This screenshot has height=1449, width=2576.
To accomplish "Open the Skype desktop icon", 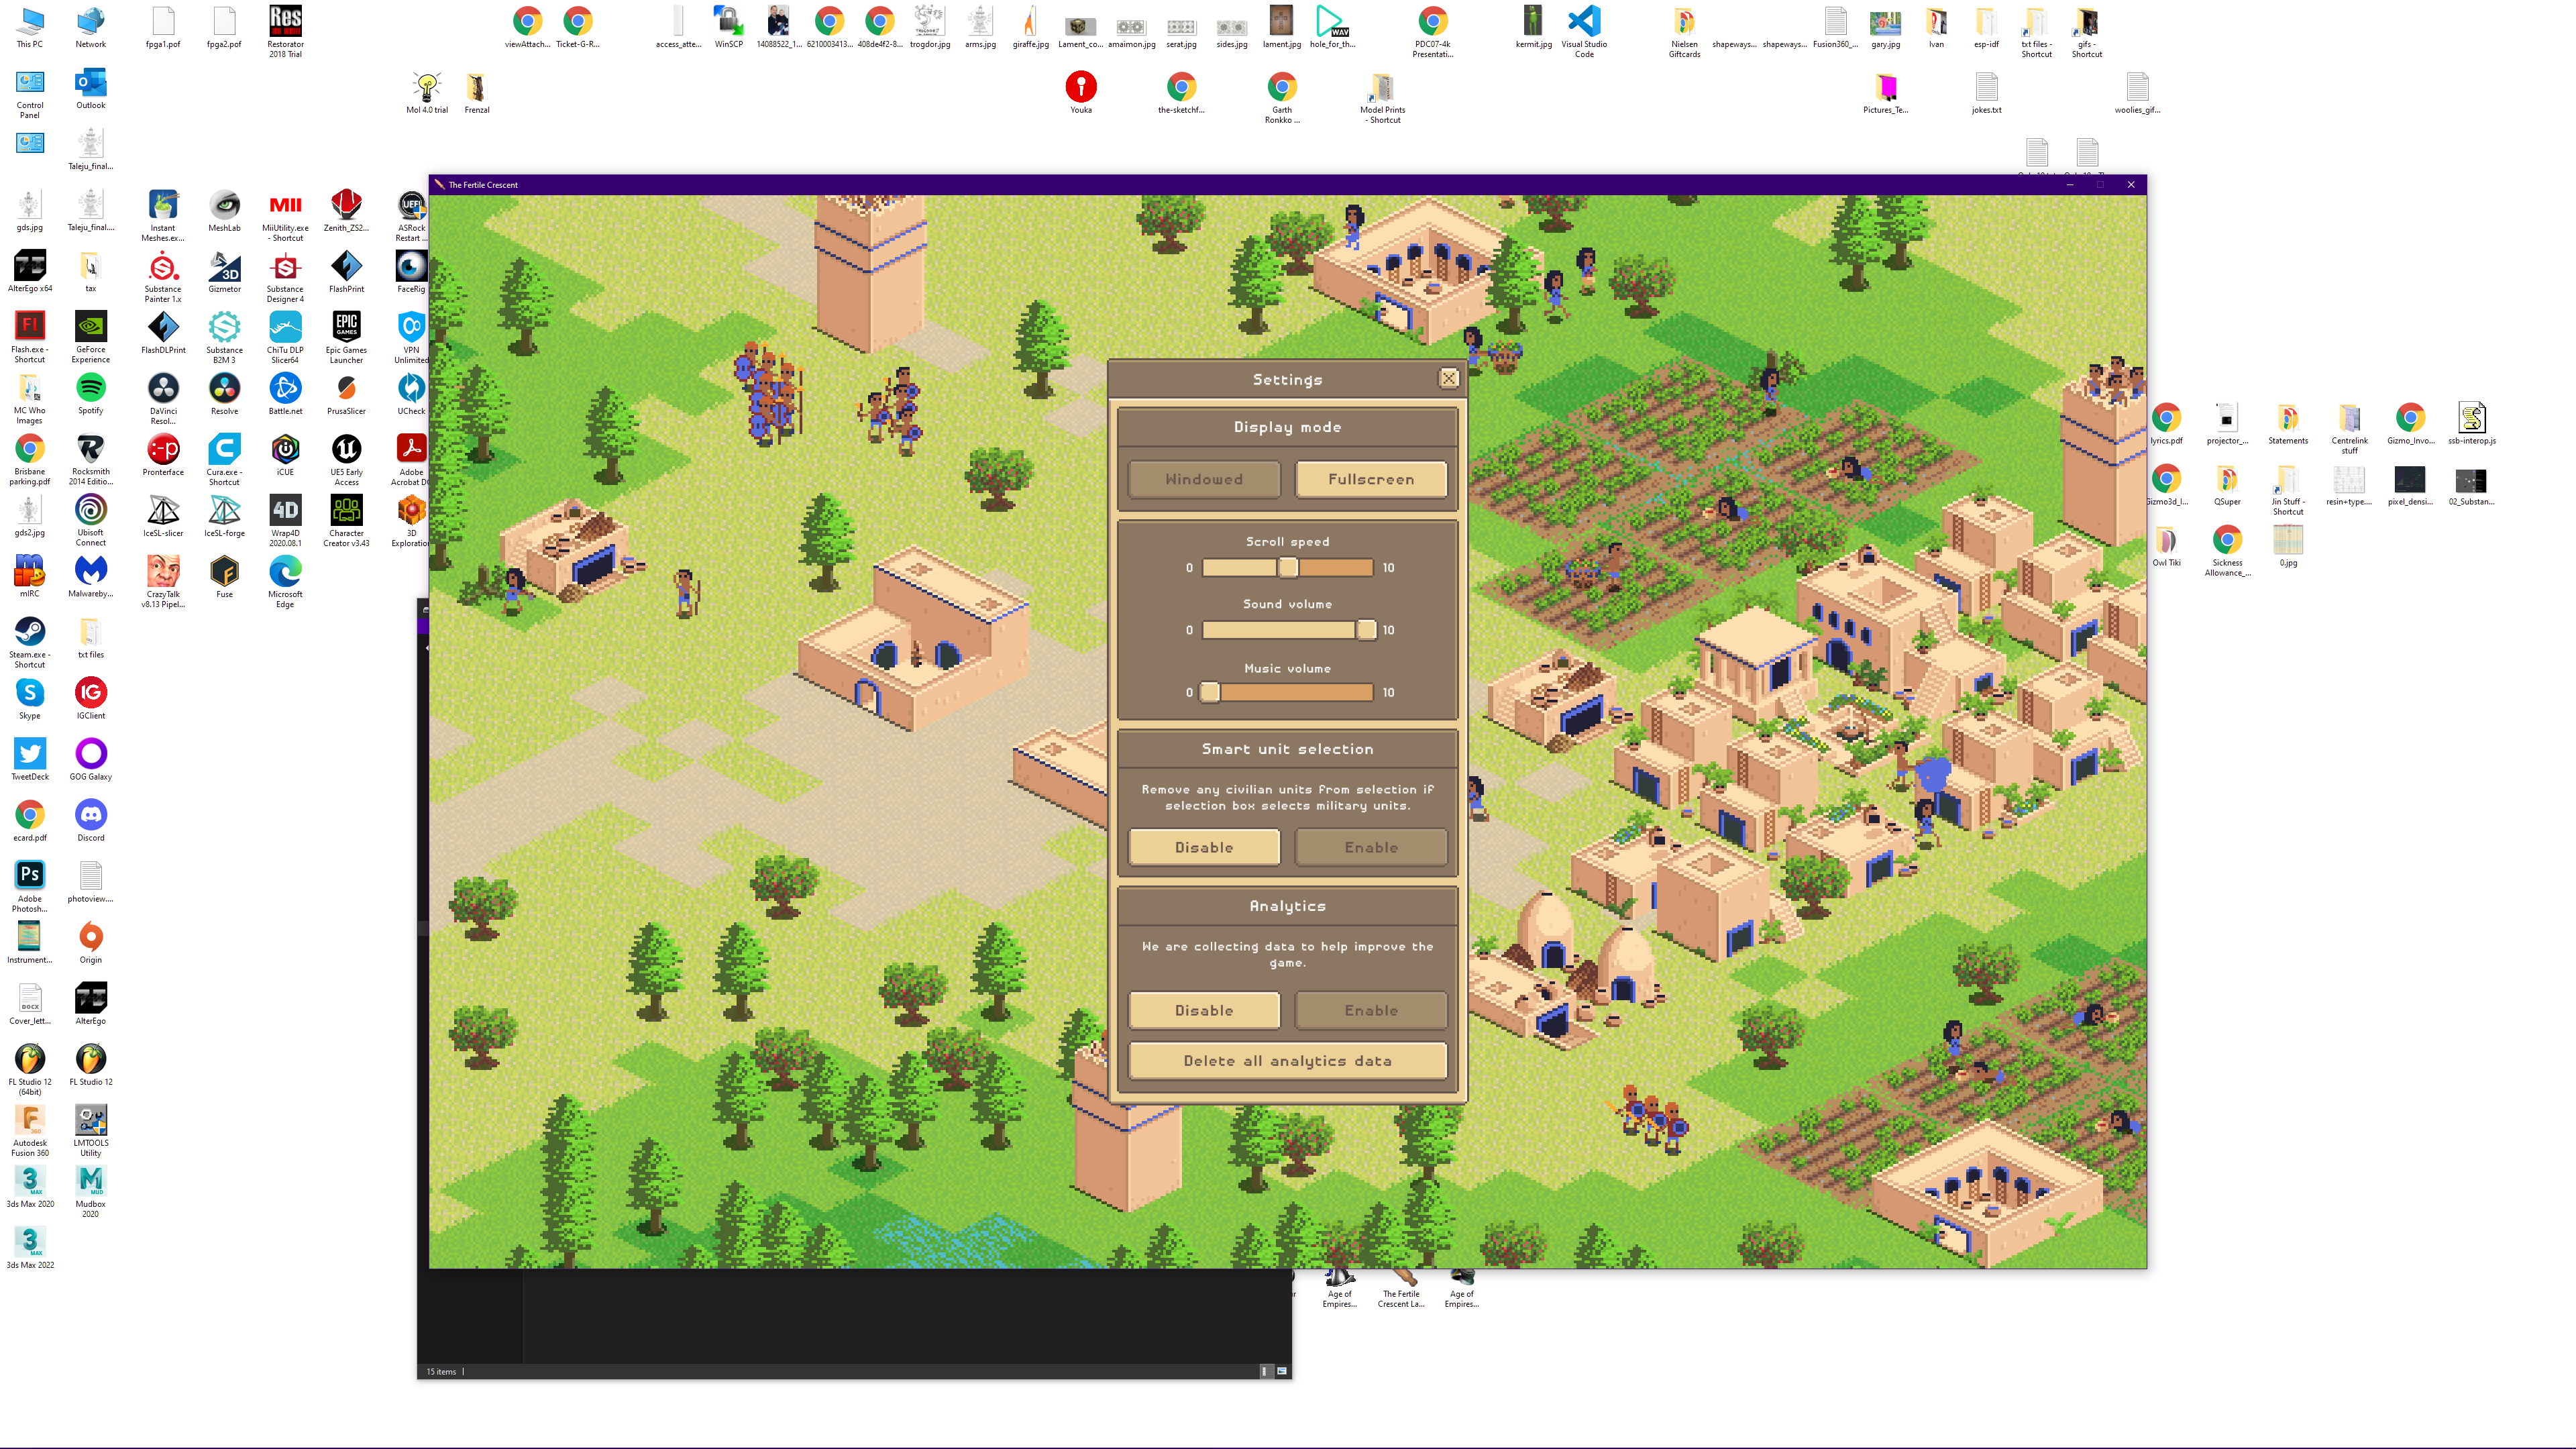I will coord(30,699).
